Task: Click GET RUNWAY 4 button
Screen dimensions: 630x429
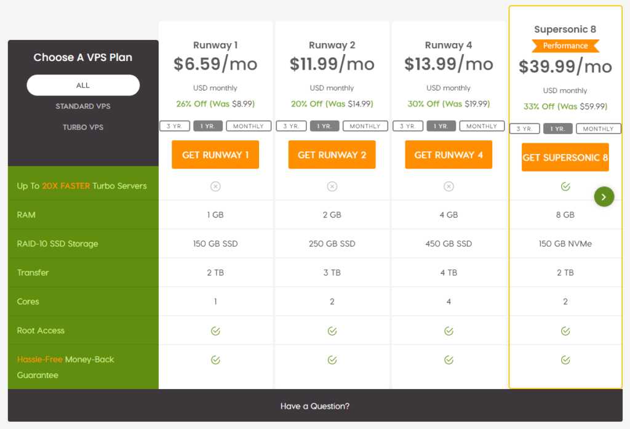Action: (x=449, y=154)
